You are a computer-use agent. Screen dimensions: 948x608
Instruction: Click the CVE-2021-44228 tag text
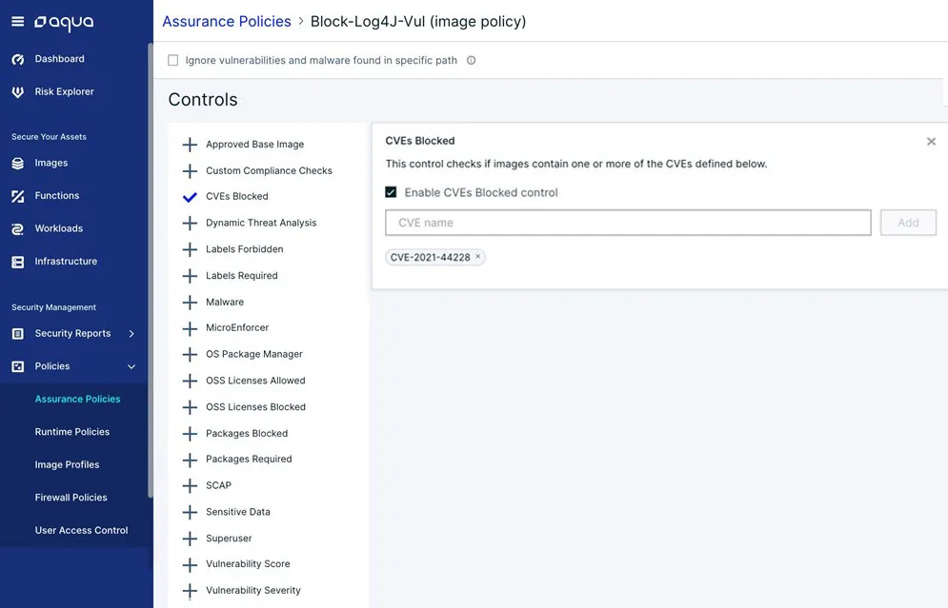coord(430,257)
